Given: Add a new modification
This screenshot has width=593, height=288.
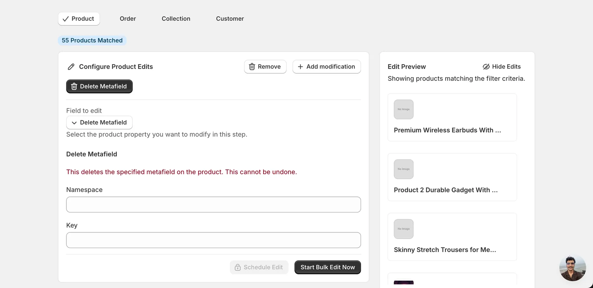Looking at the screenshot, I should pos(327,67).
